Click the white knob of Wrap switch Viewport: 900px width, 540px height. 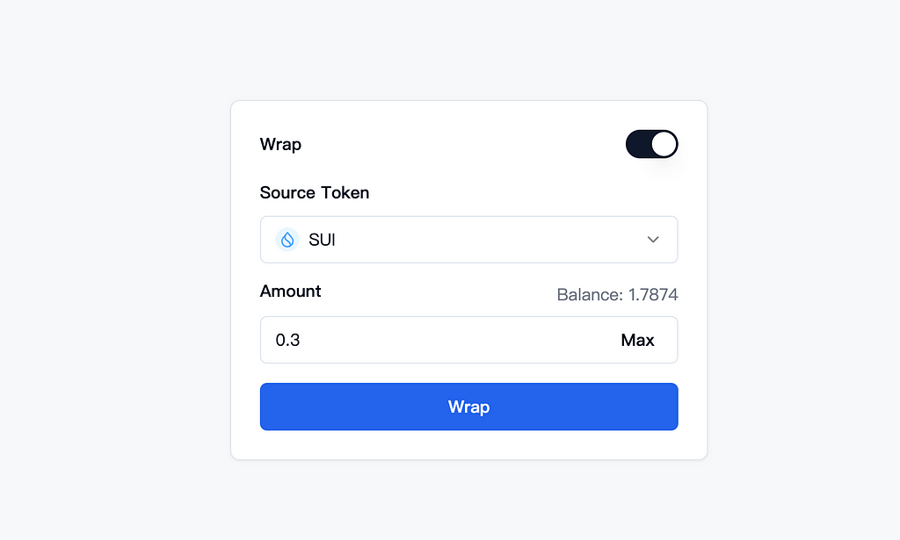pyautogui.click(x=664, y=144)
